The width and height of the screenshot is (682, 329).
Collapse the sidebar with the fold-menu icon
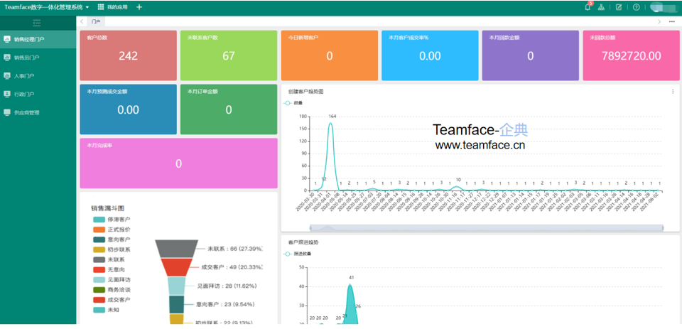pos(37,23)
